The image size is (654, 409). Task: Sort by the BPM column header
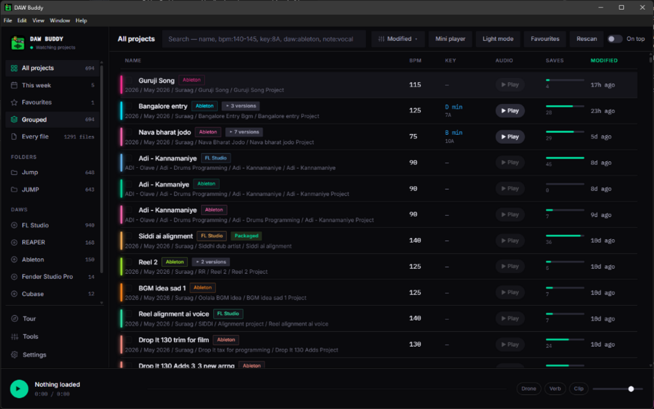[x=415, y=60]
